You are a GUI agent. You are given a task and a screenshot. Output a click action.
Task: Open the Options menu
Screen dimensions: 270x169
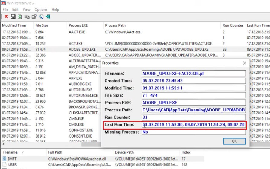[41, 10]
